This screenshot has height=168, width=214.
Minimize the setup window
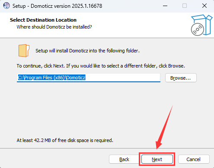point(165,6)
